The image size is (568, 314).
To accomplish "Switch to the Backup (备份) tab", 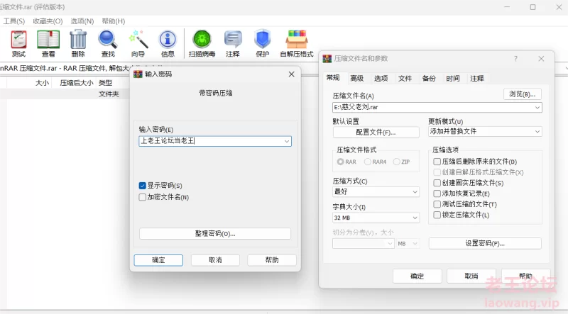I will click(429, 79).
